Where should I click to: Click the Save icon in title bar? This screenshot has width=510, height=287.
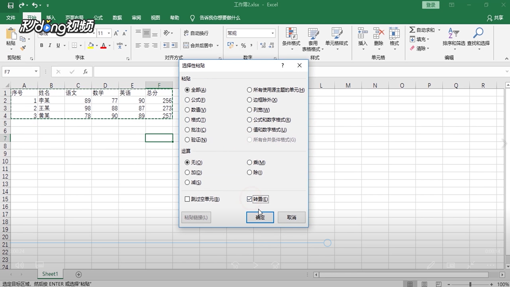(x=10, y=5)
